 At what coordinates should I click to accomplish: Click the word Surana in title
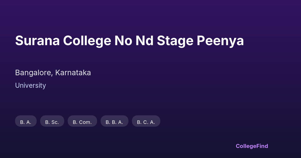(x=37, y=41)
